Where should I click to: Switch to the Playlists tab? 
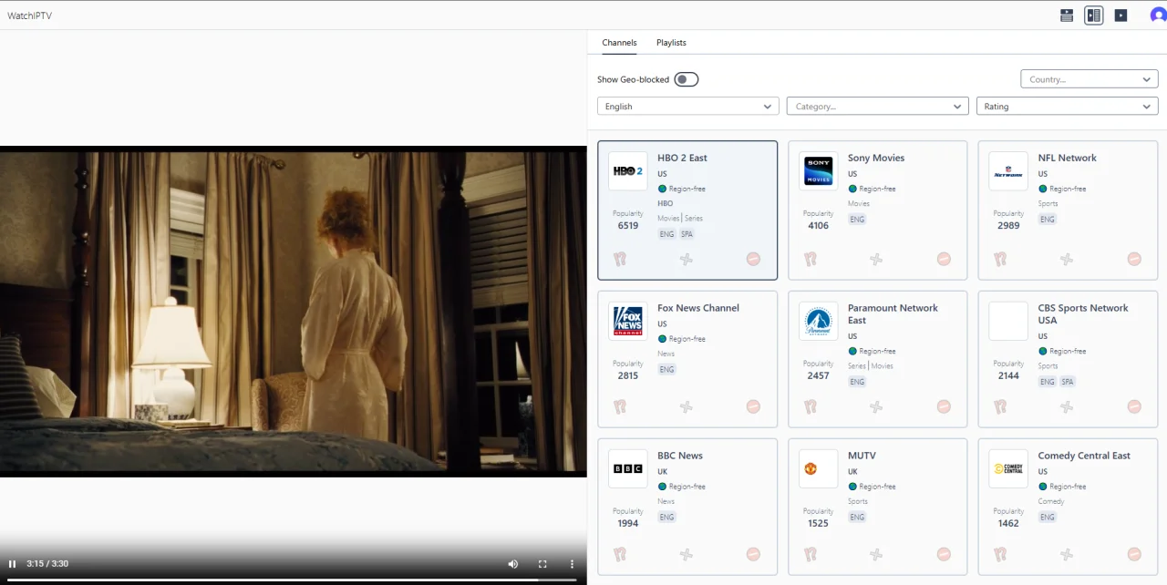[x=671, y=43]
